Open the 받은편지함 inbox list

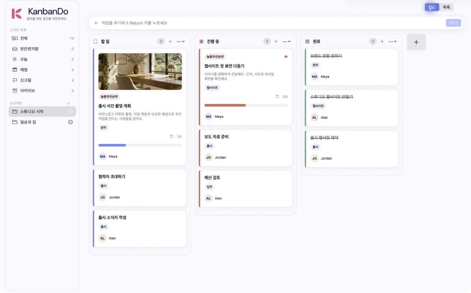42,49
